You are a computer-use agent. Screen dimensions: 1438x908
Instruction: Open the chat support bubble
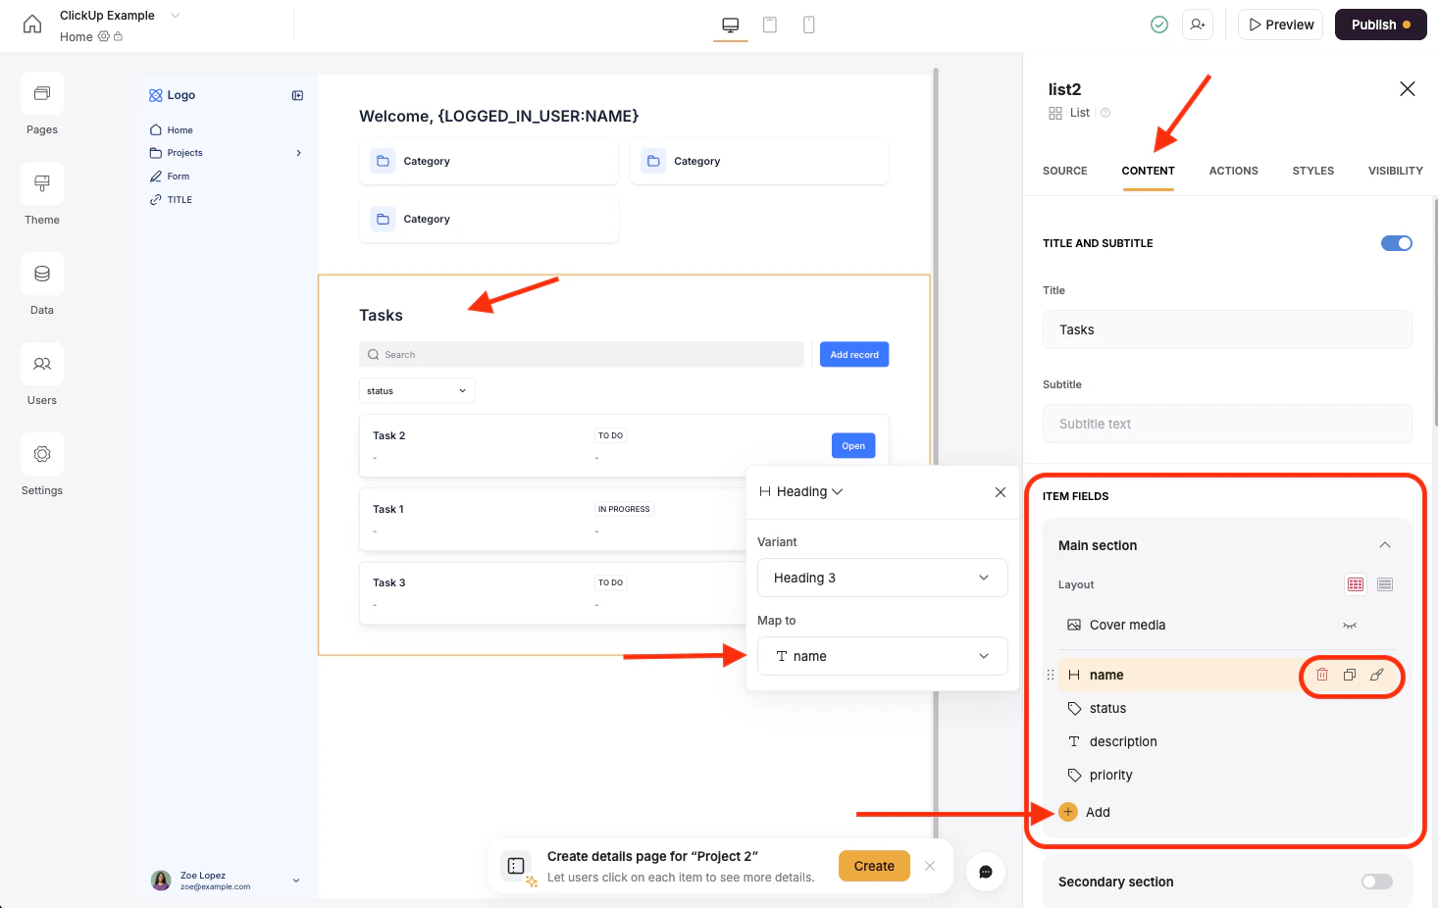pyautogui.click(x=986, y=872)
